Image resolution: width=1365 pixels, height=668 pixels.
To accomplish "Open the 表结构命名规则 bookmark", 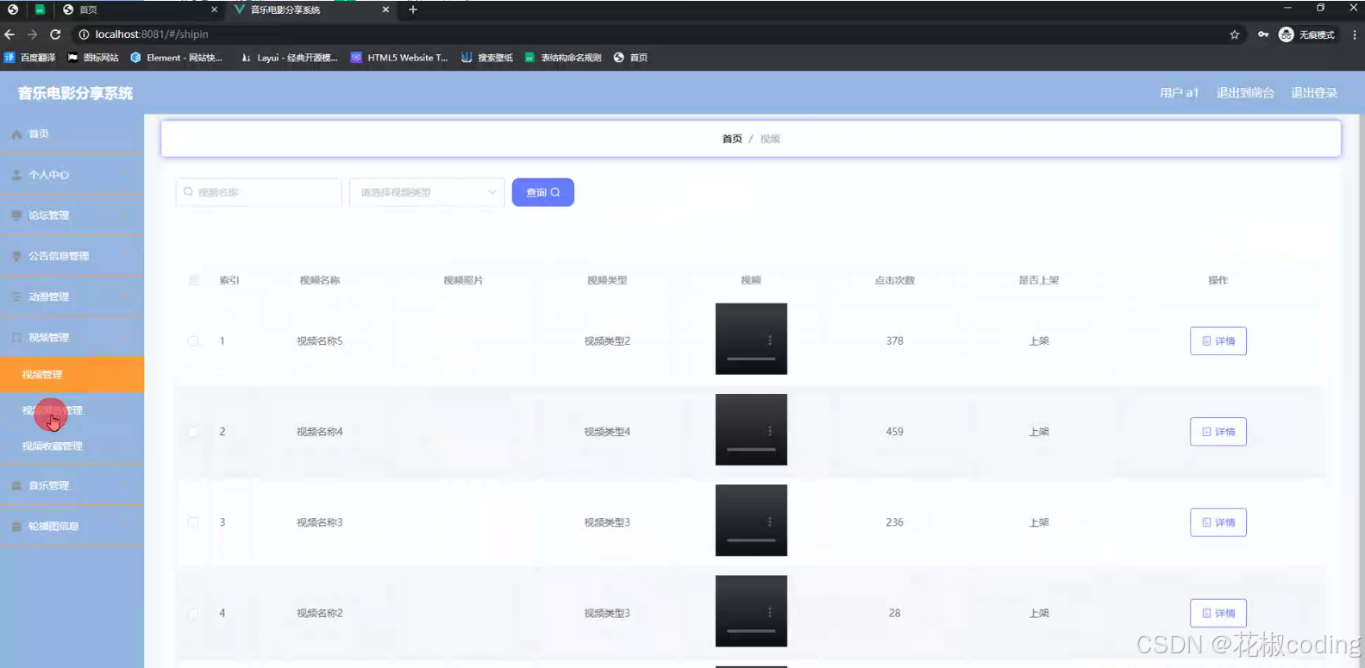I will [563, 58].
